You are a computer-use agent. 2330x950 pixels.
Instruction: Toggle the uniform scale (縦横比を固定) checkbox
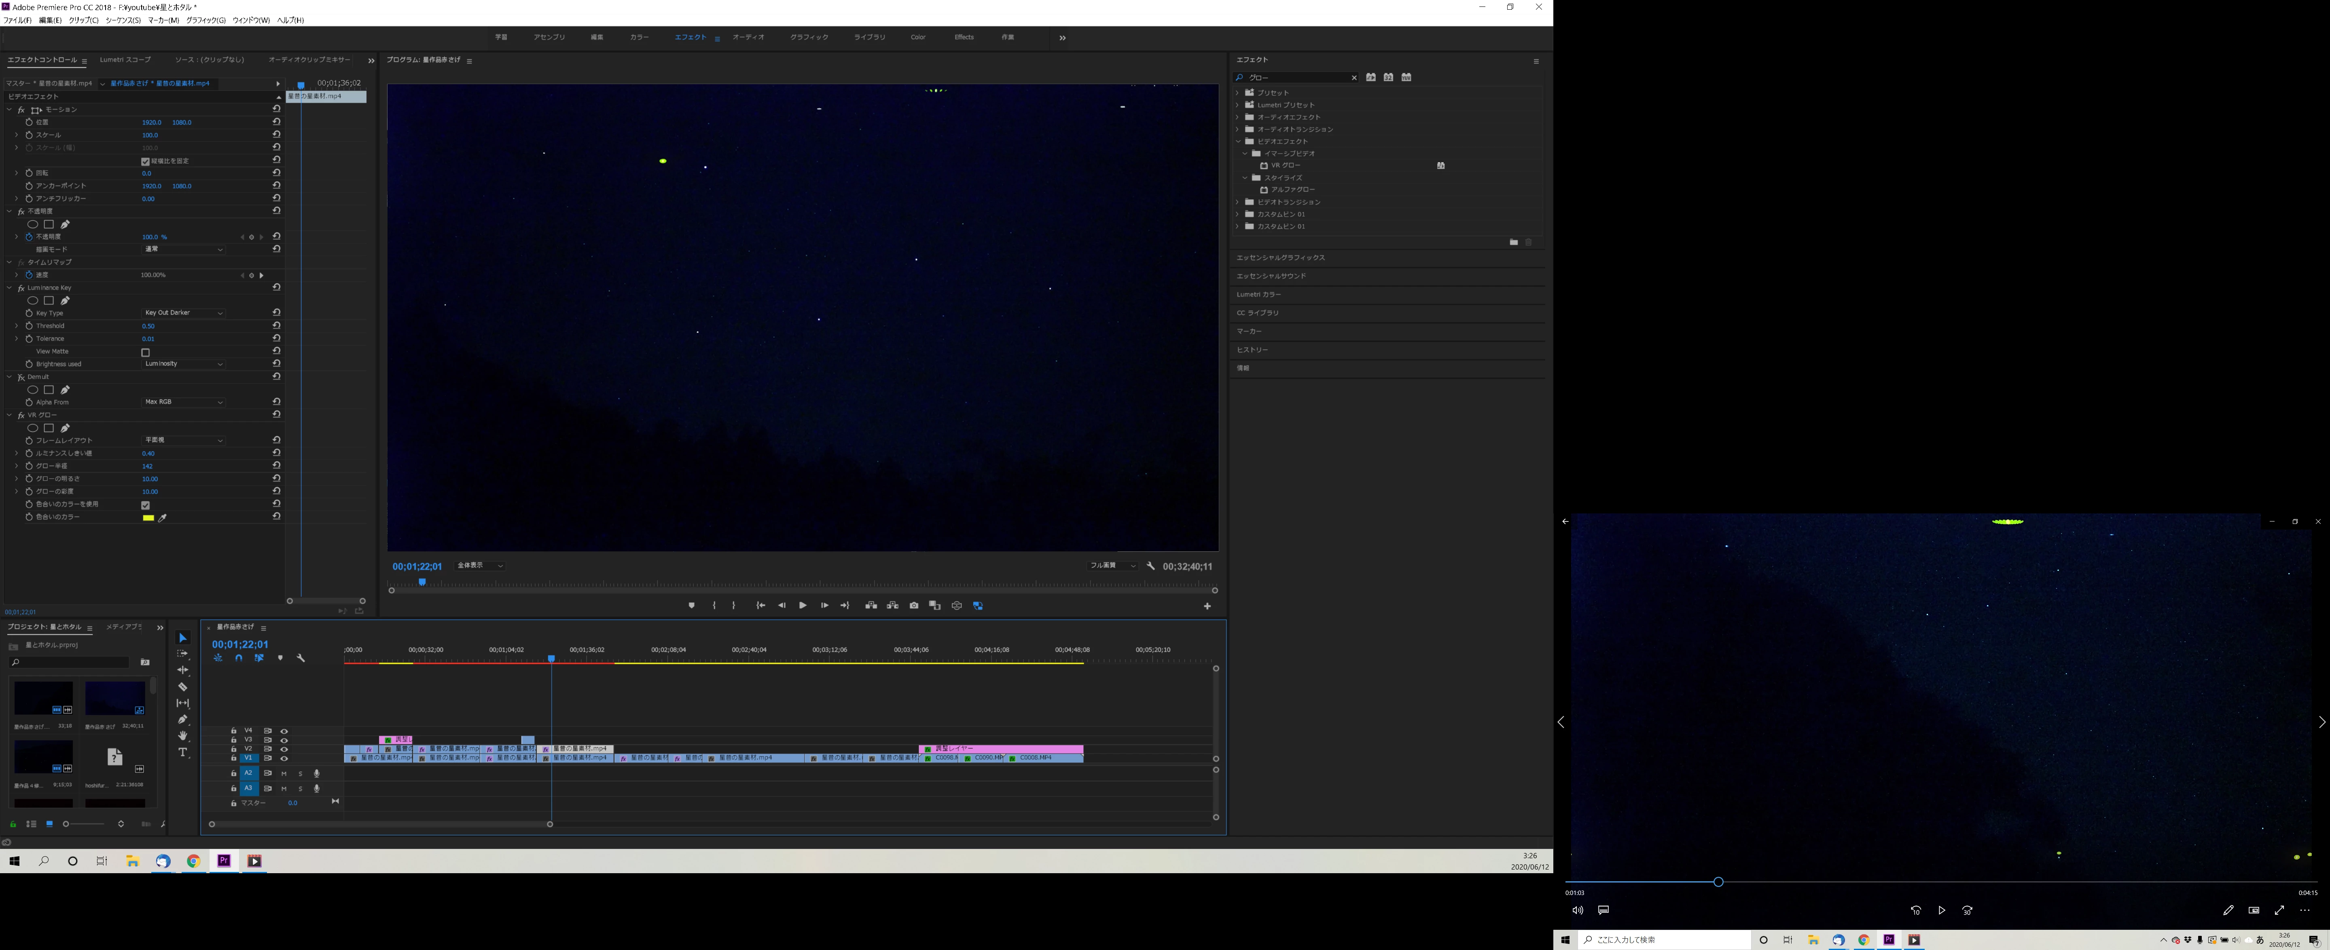pyautogui.click(x=146, y=162)
